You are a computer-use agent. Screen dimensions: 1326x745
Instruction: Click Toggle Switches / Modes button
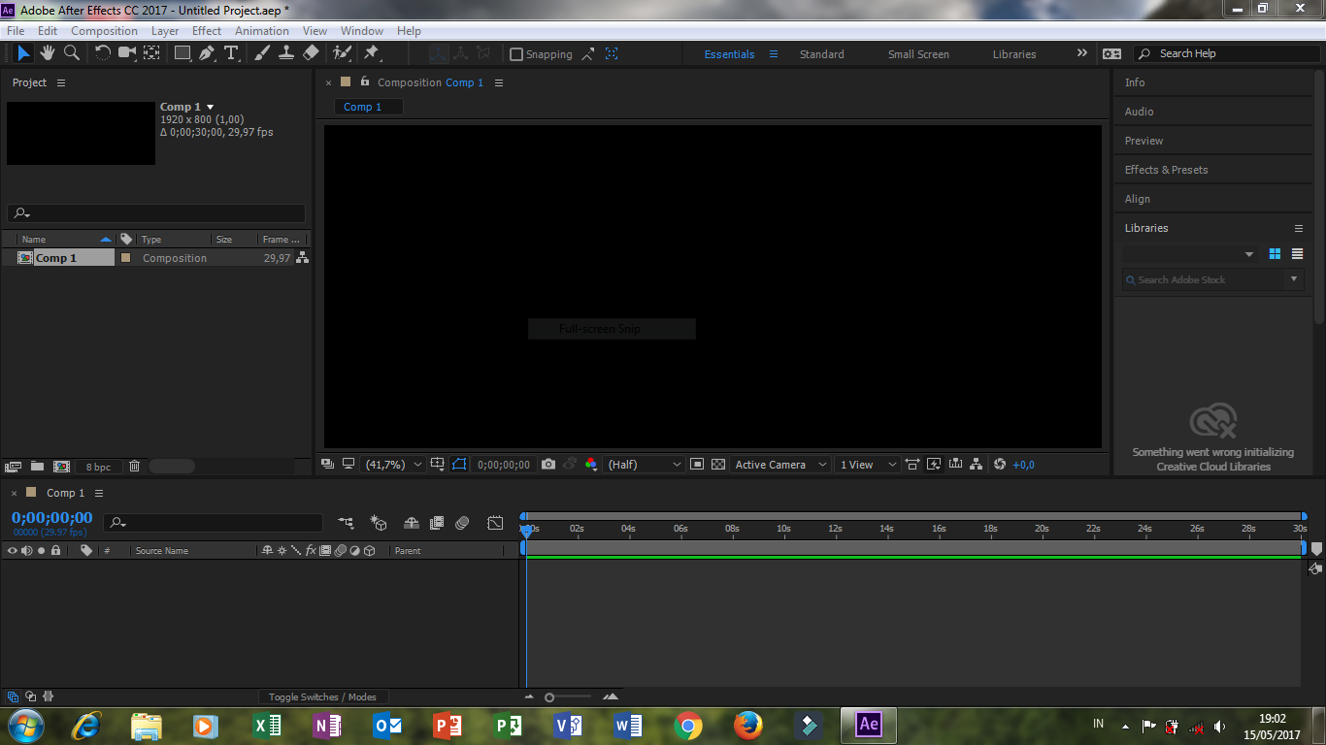[323, 696]
